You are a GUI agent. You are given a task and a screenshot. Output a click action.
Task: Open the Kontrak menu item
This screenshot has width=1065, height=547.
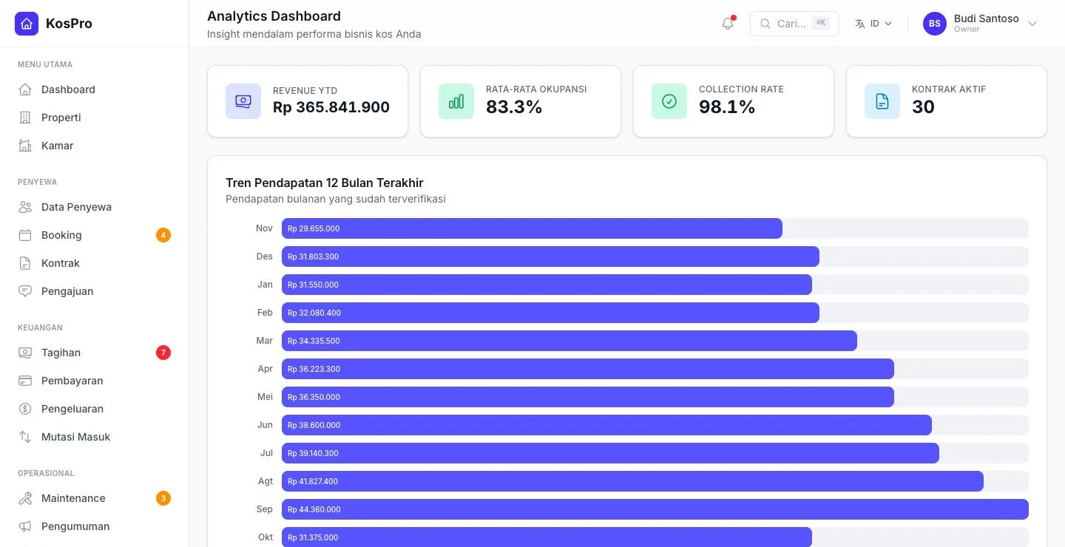point(95,263)
